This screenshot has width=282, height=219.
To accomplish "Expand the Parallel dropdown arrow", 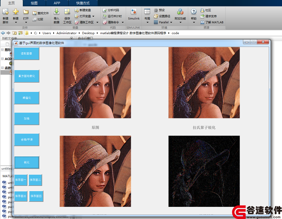I will tap(171, 22).
